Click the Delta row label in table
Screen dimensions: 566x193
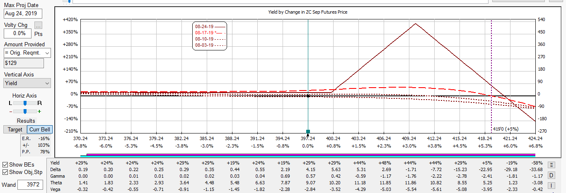[55, 169]
